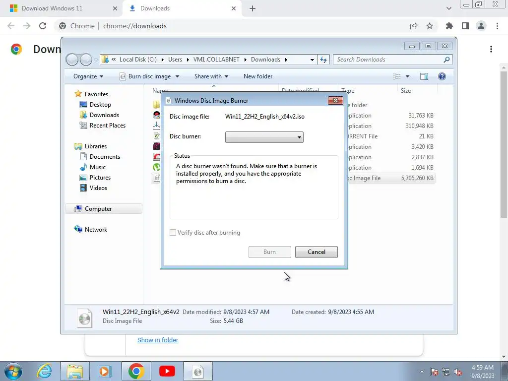
Task: Open Chrome's three-dot menu in the toolbar
Action: 497,26
